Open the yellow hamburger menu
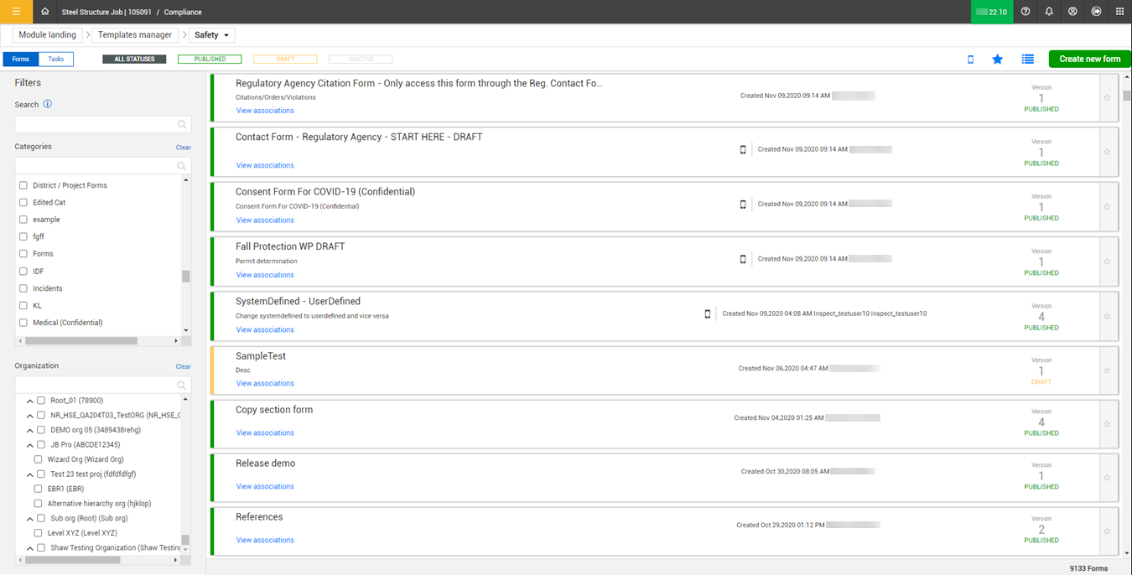 tap(16, 12)
